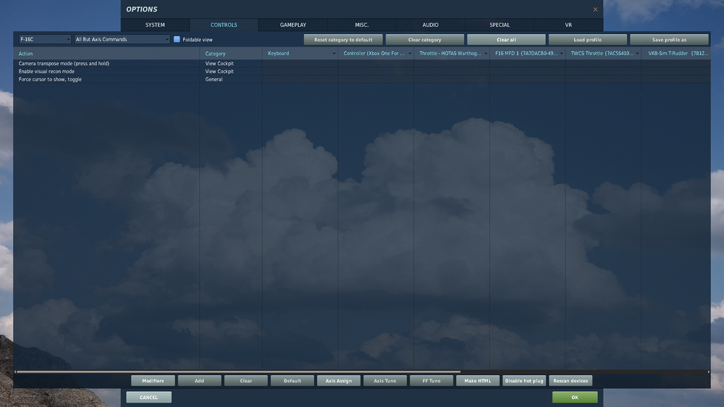Screen dimensions: 724x407
Task: Select Camera transpose mode (press and hold) row
Action: (x=362, y=63)
